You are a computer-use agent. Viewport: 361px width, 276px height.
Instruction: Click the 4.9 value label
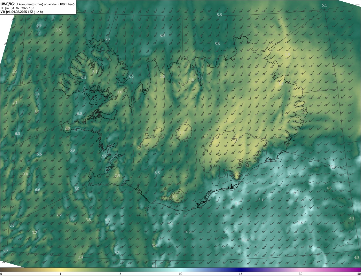coord(188,232)
